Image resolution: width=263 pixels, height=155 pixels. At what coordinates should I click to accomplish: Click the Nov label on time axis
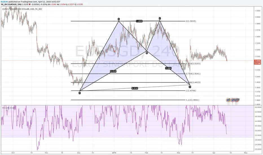47,153
